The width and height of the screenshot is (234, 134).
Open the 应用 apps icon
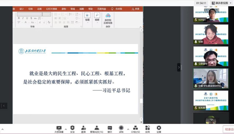click(x=148, y=129)
